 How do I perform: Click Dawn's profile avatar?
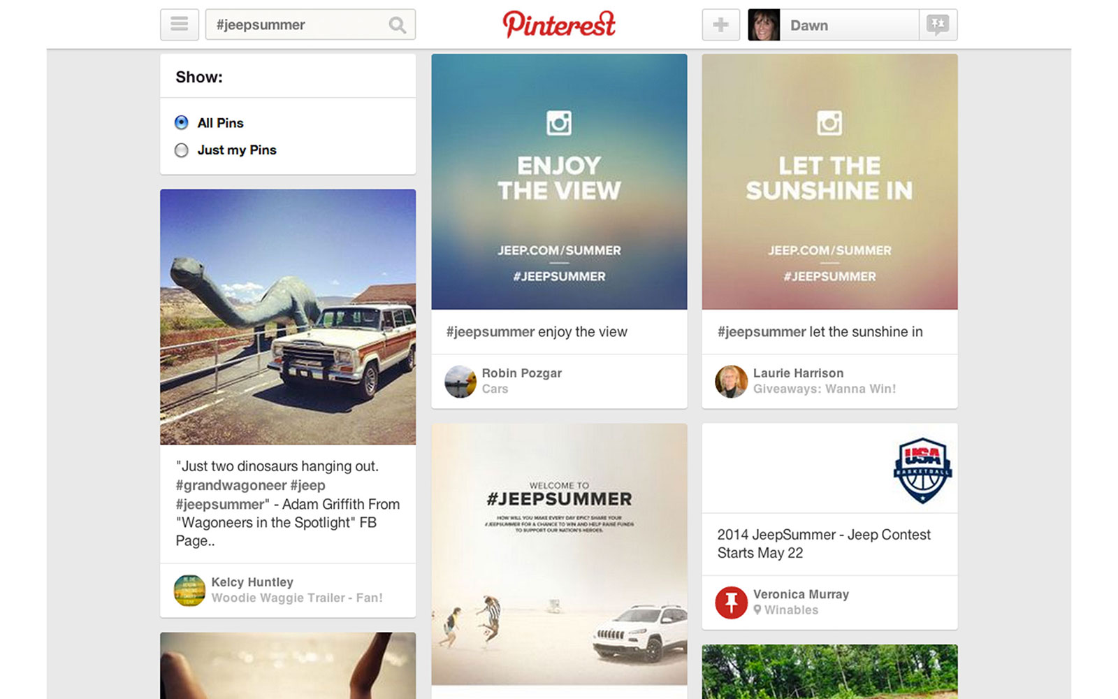pos(764,24)
